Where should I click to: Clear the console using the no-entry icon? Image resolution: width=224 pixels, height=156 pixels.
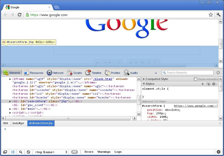click(x=28, y=152)
